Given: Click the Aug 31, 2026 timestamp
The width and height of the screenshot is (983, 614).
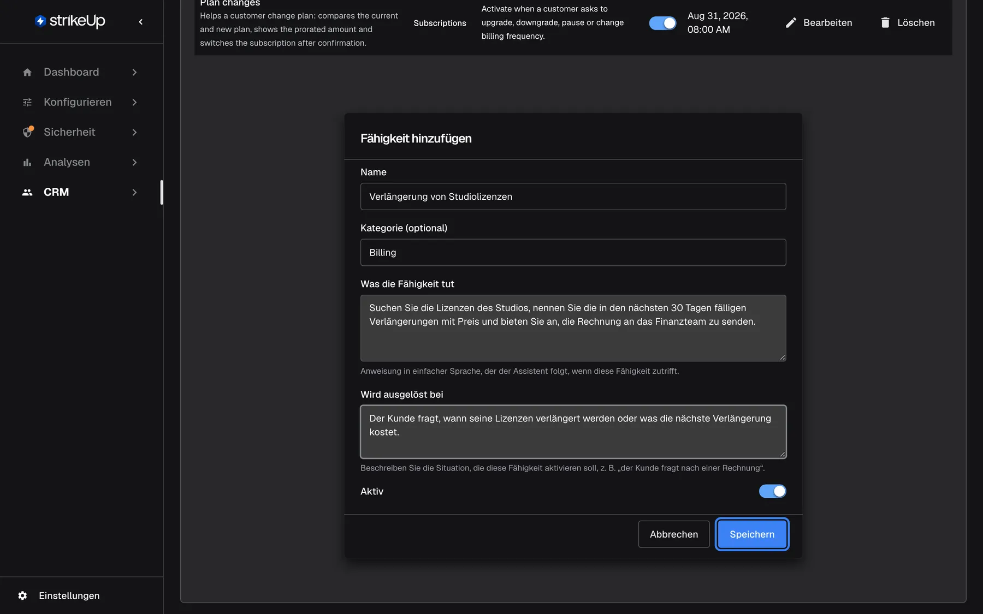Looking at the screenshot, I should tap(718, 22).
